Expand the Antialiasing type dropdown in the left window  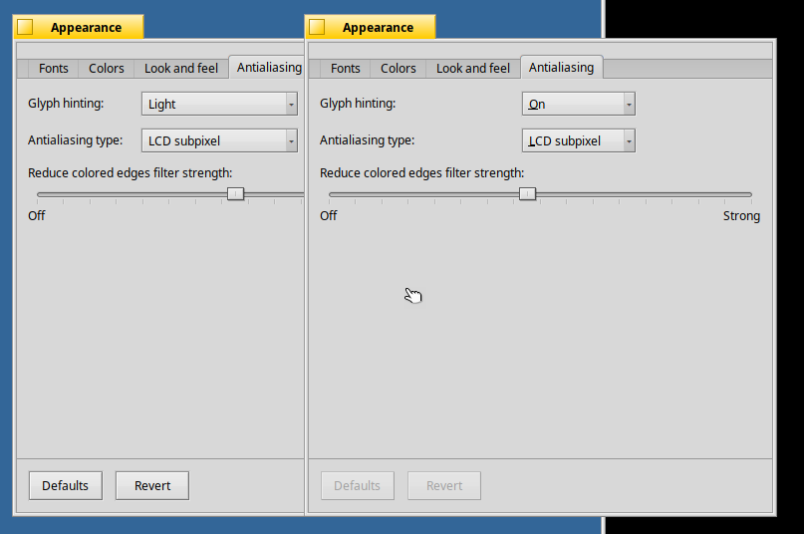coord(219,140)
